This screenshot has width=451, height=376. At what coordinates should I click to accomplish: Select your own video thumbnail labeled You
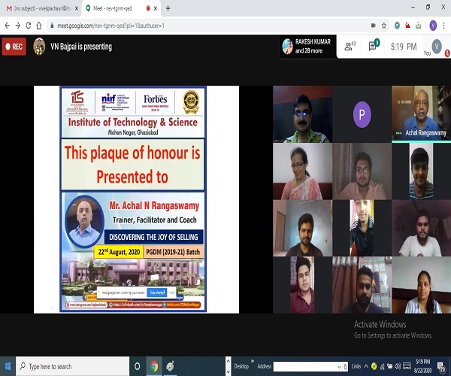[x=437, y=47]
